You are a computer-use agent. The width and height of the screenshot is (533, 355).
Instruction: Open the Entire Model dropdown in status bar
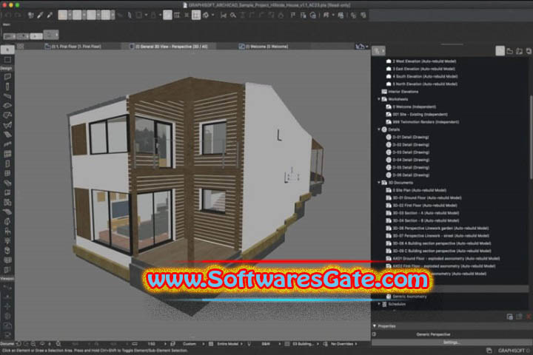click(228, 344)
